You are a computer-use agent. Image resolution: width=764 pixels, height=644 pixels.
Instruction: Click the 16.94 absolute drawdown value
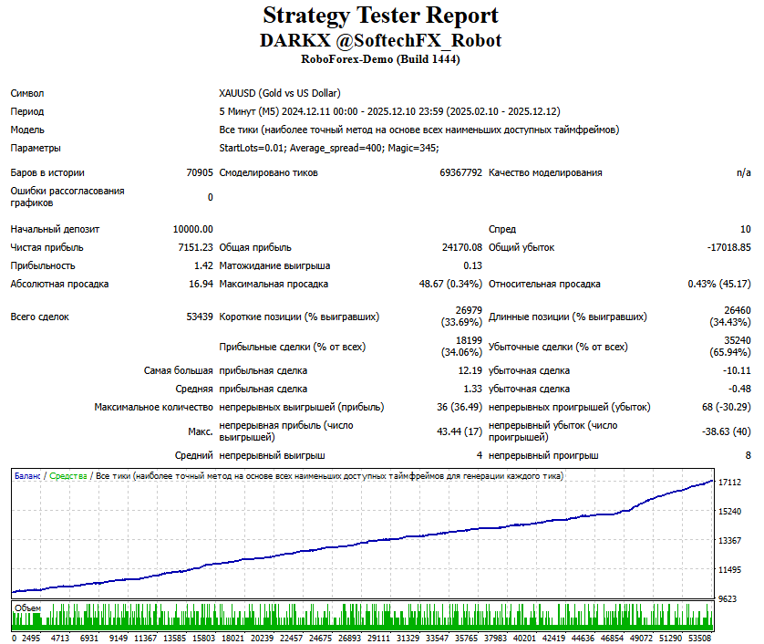pos(201,284)
